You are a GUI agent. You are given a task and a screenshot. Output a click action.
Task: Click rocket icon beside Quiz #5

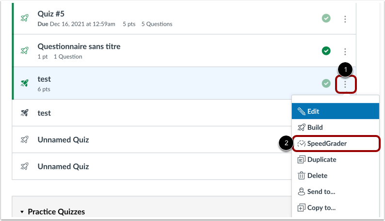pos(24,18)
